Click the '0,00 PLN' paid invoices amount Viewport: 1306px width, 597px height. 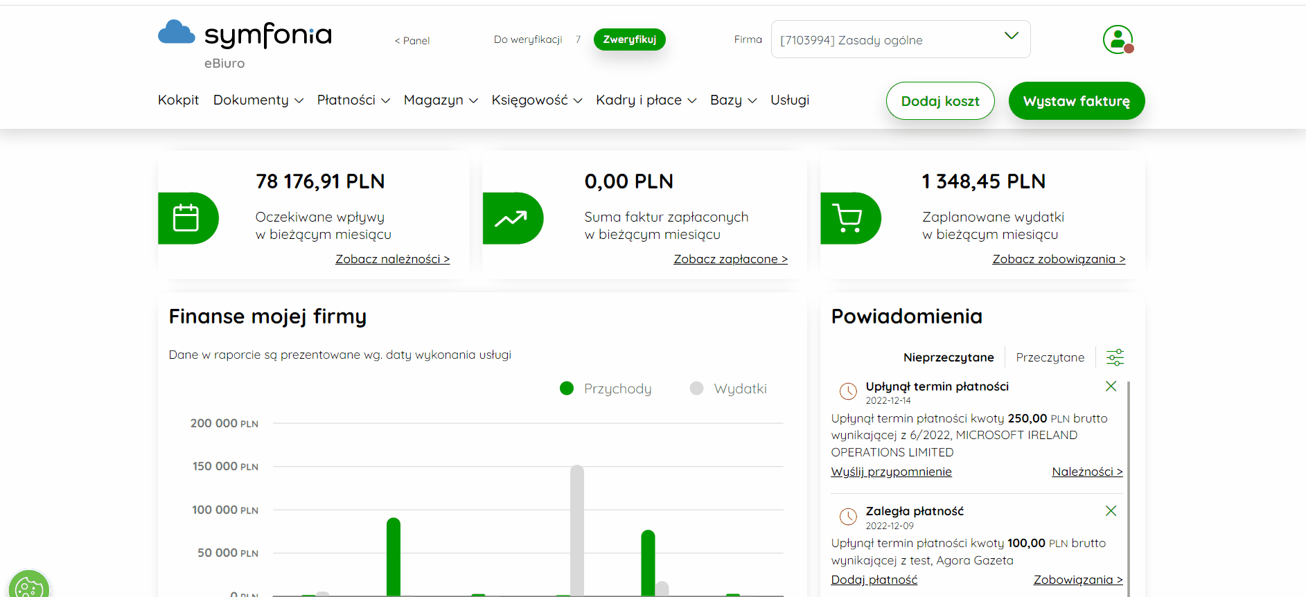coord(629,181)
